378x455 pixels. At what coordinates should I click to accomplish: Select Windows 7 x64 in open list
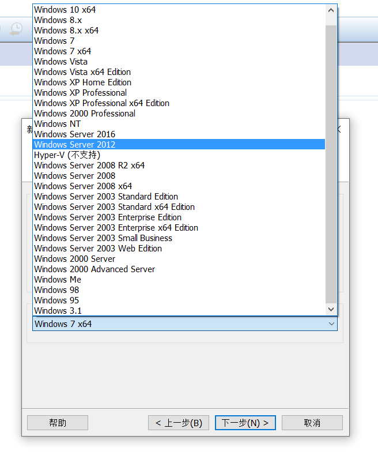(x=179, y=51)
